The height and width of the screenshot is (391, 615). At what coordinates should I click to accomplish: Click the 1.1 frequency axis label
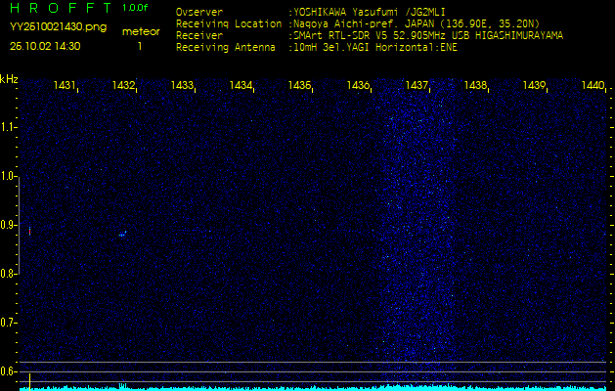(7, 127)
